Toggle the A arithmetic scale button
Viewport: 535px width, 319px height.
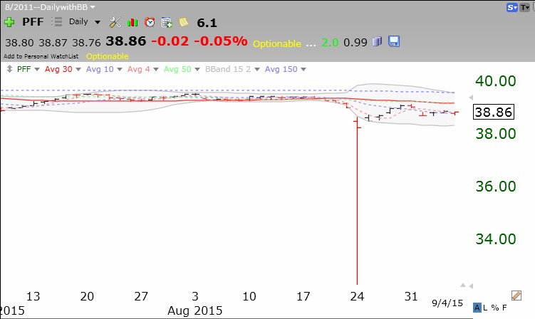click(x=477, y=308)
